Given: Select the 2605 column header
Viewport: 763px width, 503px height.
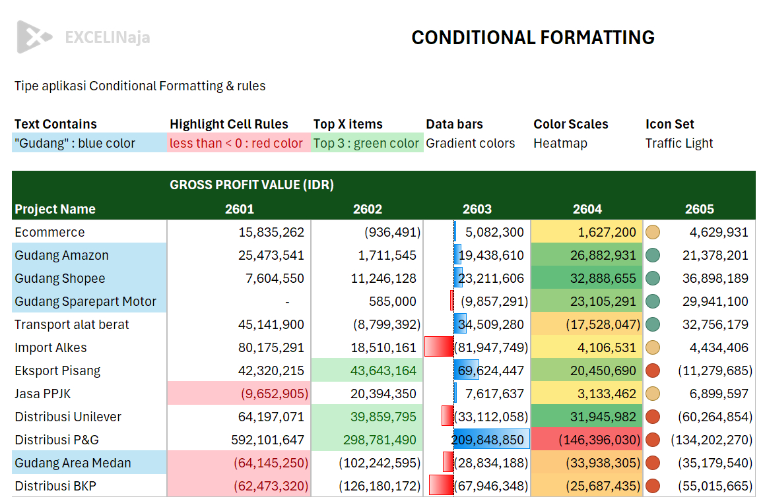Looking at the screenshot, I should tap(699, 209).
